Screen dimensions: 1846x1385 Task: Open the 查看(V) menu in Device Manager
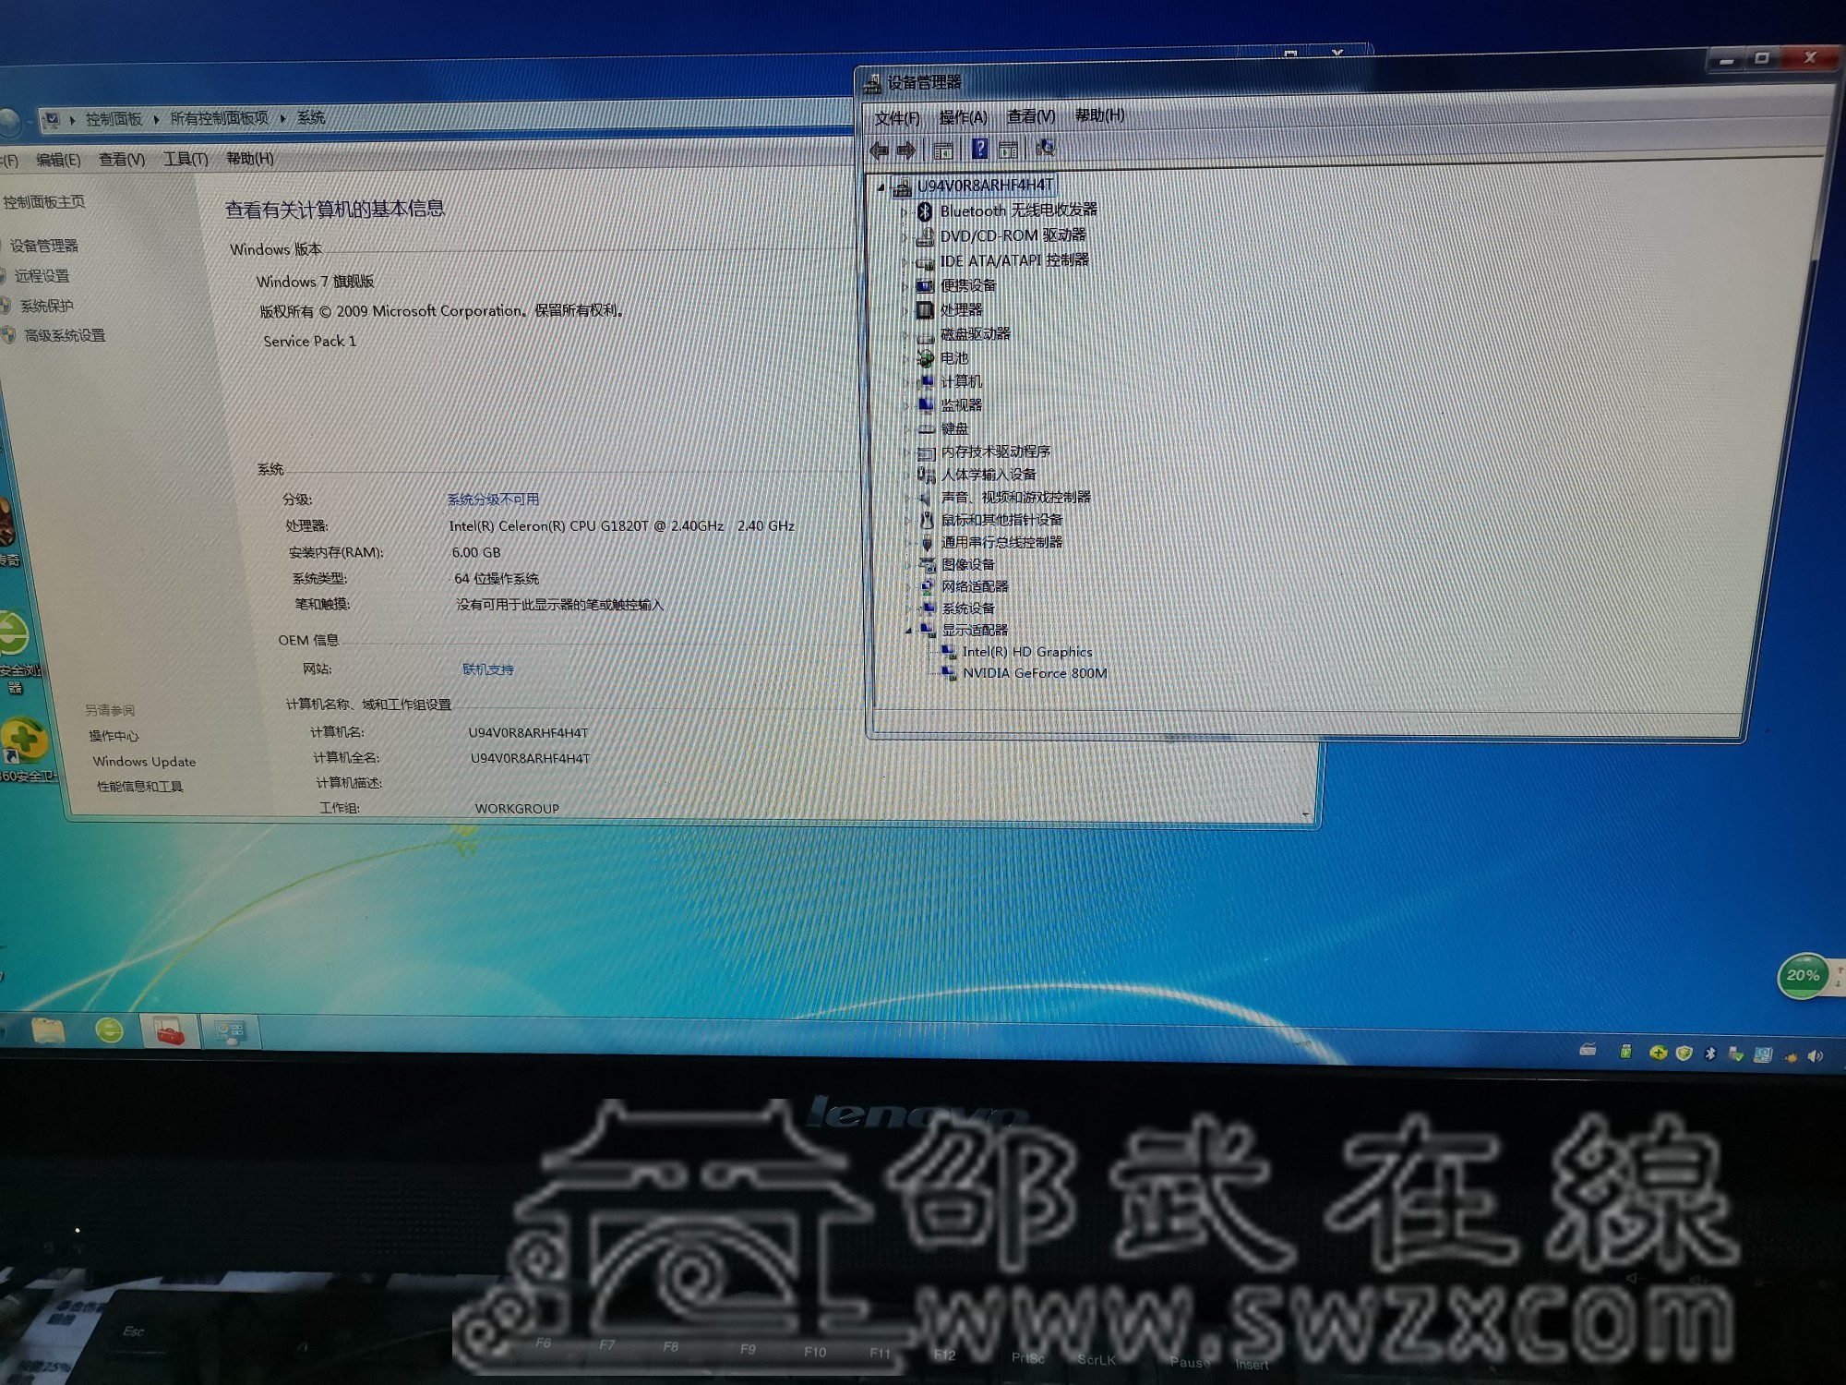coord(1030,116)
